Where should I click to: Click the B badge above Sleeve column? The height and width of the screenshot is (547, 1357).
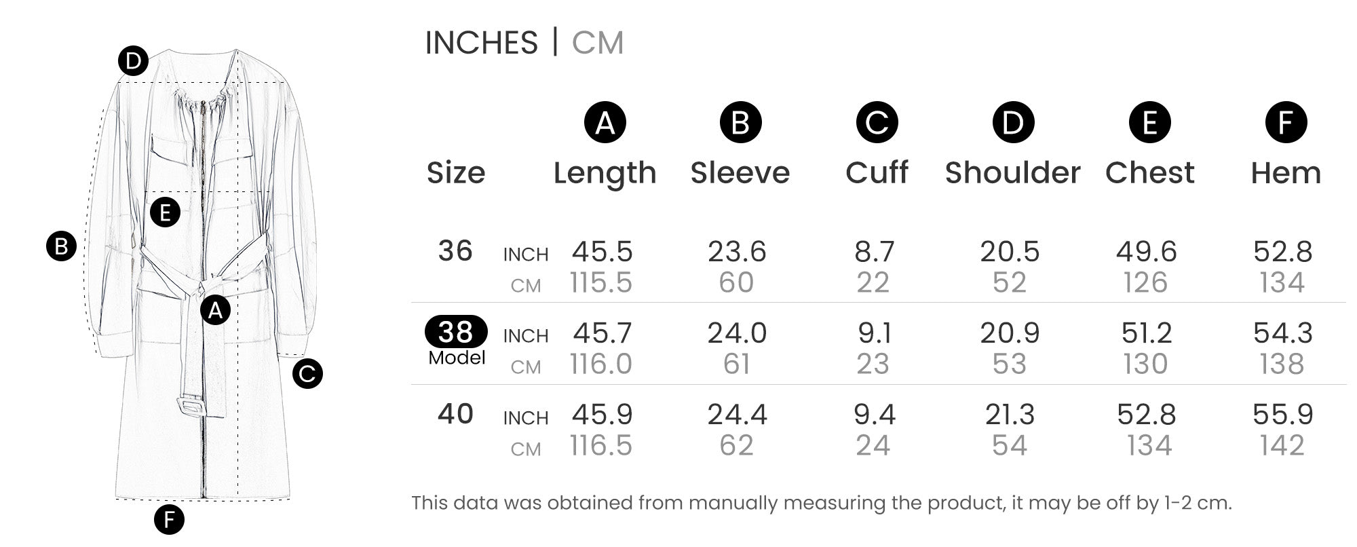(x=740, y=122)
